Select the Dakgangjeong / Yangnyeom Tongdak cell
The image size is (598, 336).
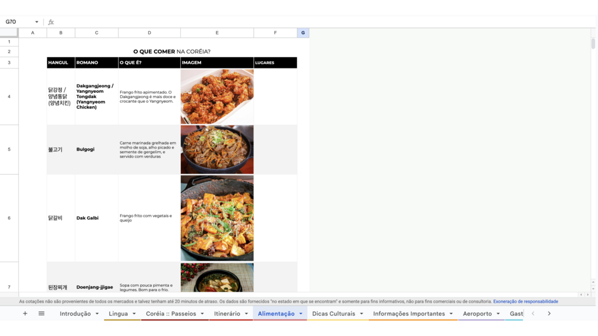[97, 96]
